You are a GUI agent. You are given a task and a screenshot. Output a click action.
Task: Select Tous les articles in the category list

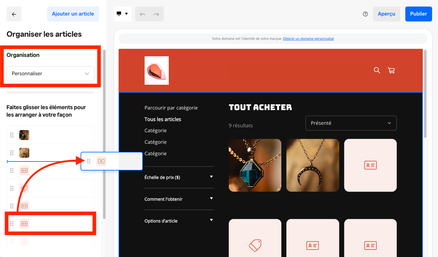coord(163,119)
